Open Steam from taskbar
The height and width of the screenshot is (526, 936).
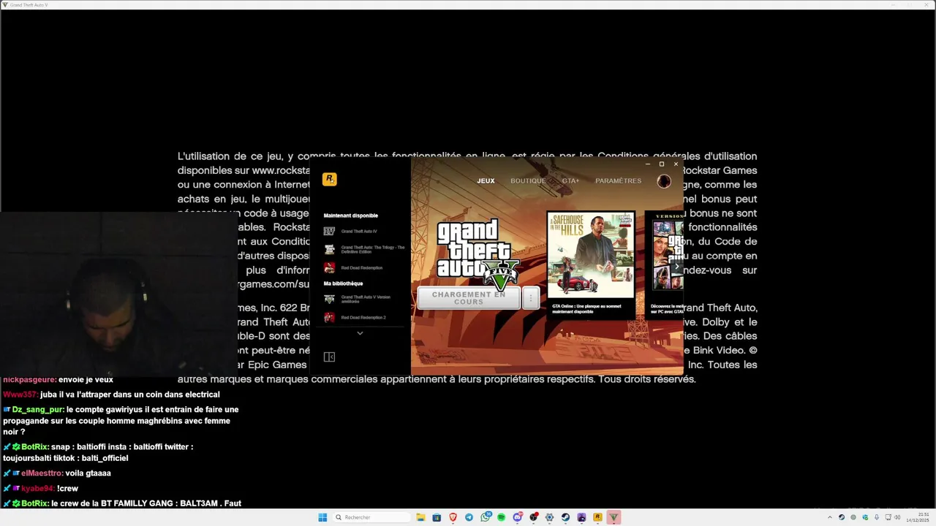point(565,517)
